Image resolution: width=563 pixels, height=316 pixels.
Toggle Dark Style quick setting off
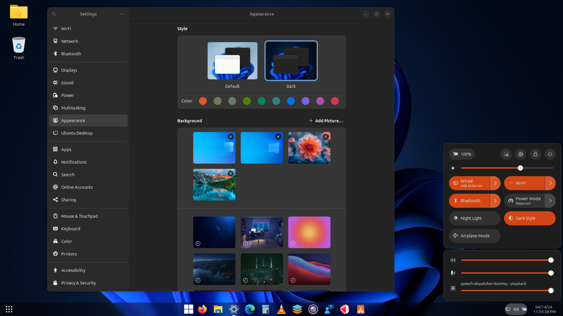(x=530, y=218)
